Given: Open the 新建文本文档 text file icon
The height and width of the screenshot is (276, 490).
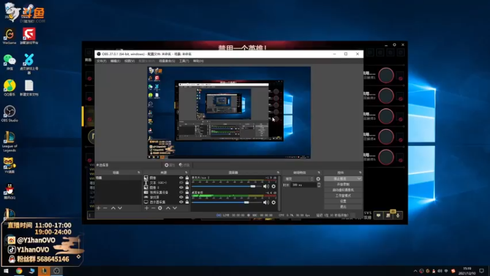Looking at the screenshot, I should point(29,88).
